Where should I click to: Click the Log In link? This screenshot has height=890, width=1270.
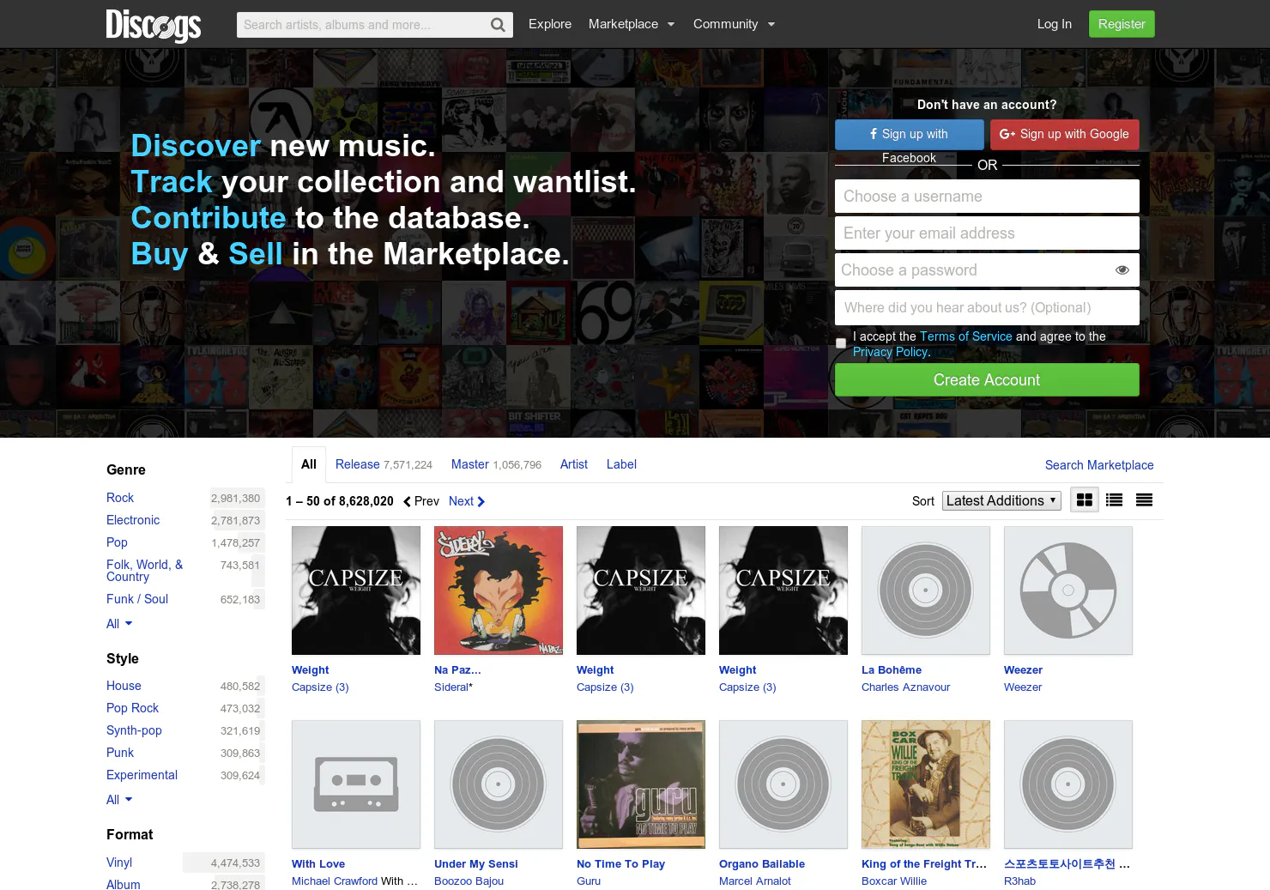[1055, 24]
